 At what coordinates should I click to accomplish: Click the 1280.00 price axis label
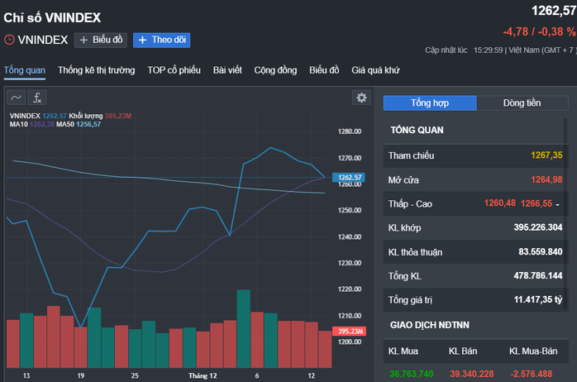(x=350, y=131)
